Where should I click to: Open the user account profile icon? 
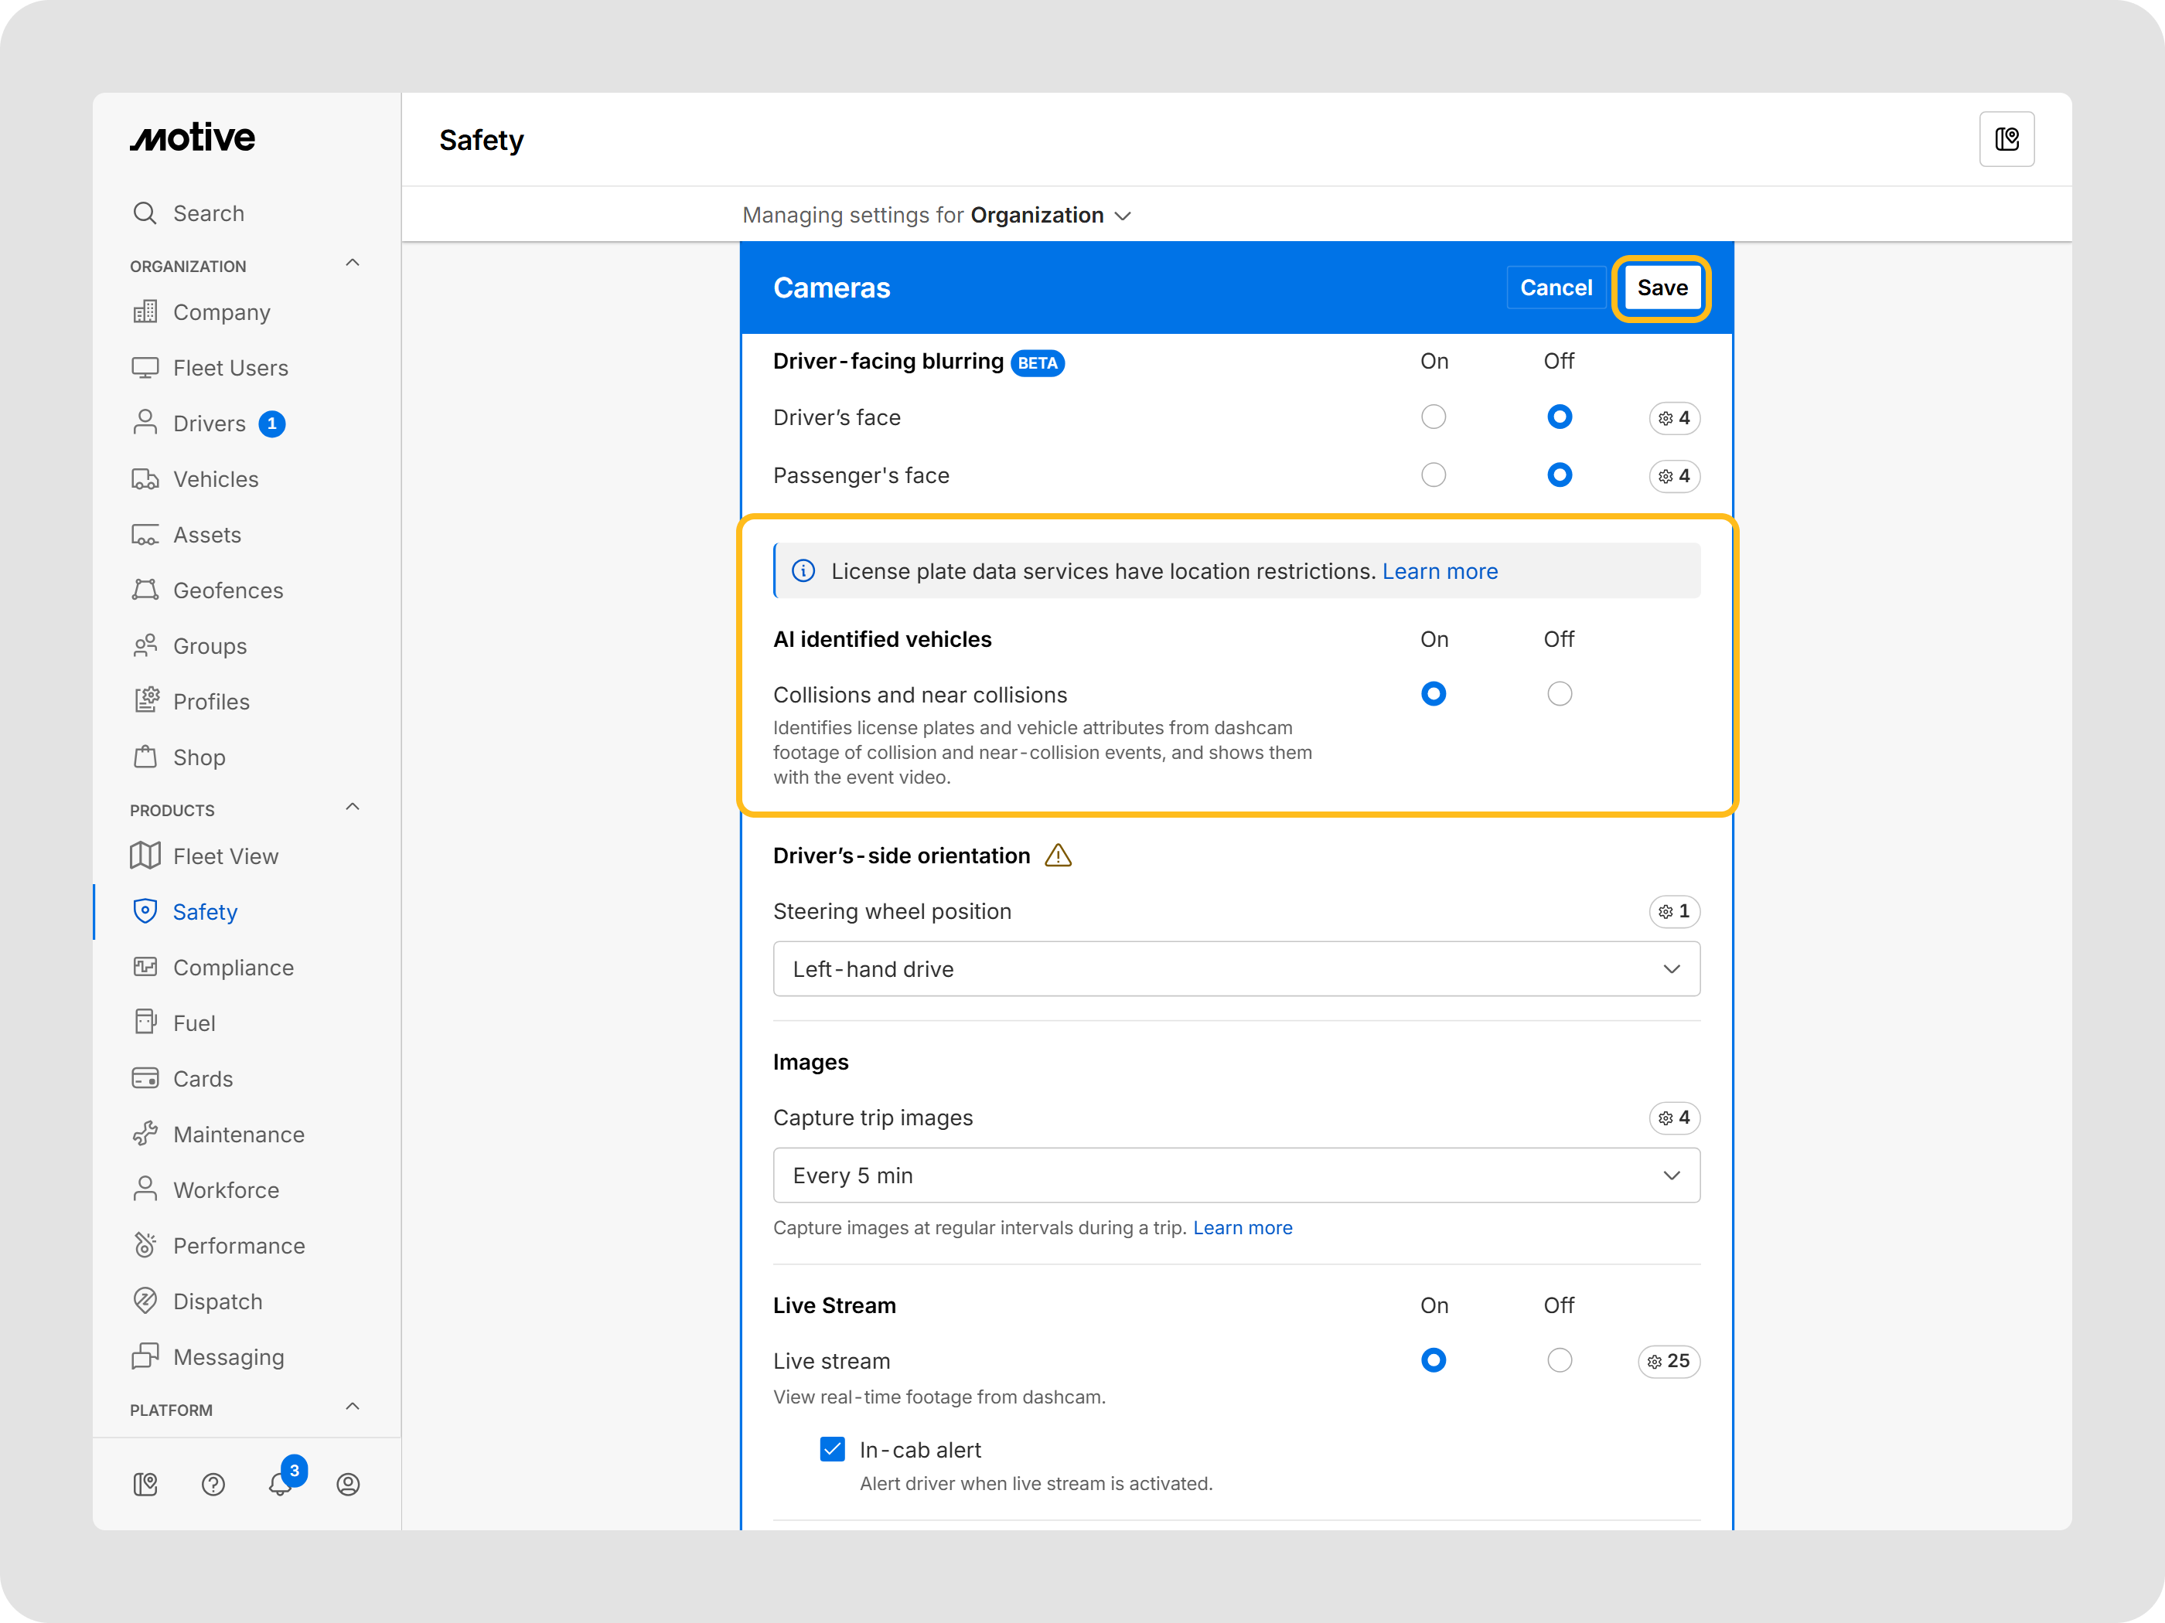point(347,1484)
